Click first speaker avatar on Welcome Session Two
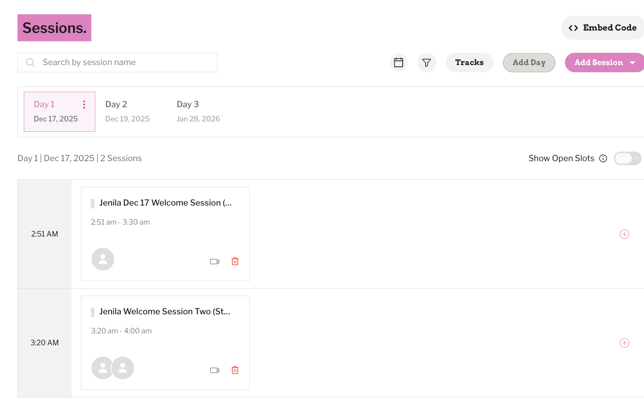This screenshot has width=644, height=412. 102,368
